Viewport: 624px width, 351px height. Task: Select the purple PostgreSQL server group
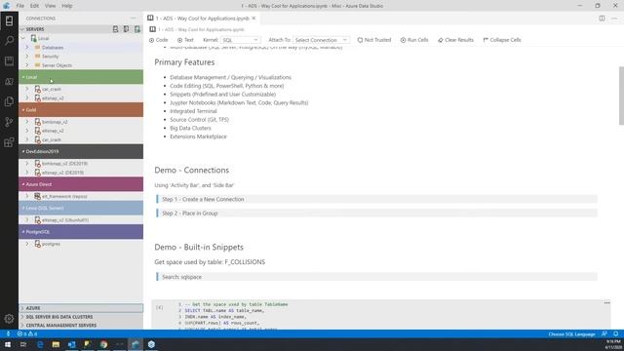point(81,231)
